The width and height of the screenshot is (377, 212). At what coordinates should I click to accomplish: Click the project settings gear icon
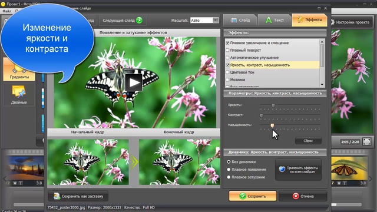333,22
